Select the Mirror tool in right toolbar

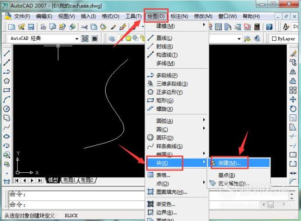coord(293,72)
